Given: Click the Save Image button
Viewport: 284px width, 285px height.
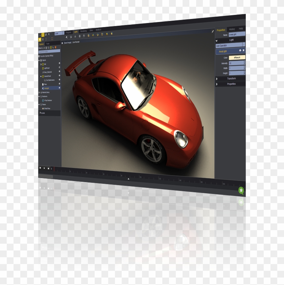Looking at the screenshot, I should pos(68,42).
